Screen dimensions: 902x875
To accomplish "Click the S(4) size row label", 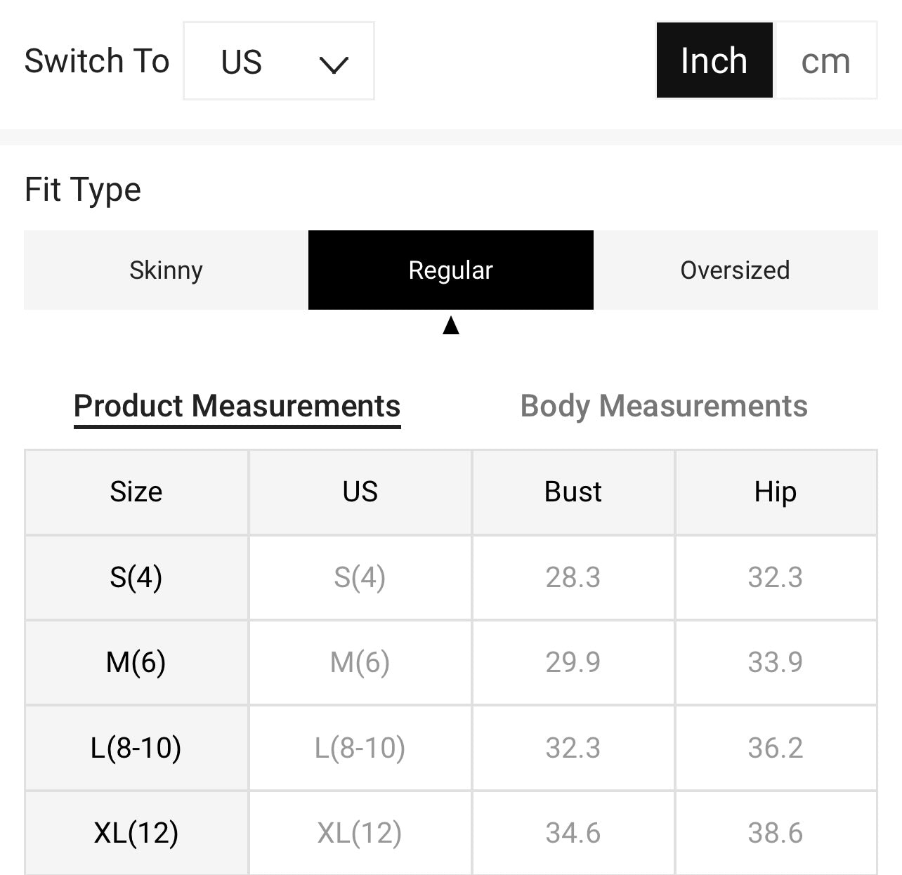I will (x=136, y=577).
